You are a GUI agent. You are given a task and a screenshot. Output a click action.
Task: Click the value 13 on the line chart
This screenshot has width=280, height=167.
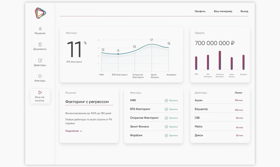coord(134,47)
